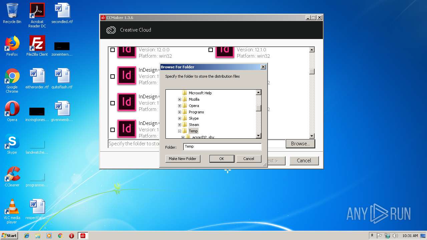The image size is (427, 240).
Task: Expand the Skype folder node
Action: pyautogui.click(x=179, y=118)
